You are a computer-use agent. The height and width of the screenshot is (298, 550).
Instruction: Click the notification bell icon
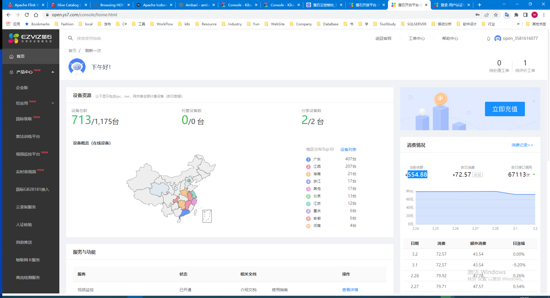click(488, 39)
